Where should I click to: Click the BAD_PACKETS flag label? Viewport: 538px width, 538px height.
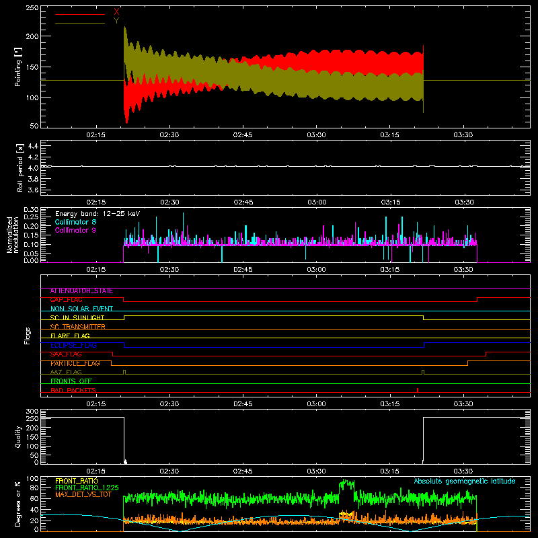coord(73,390)
